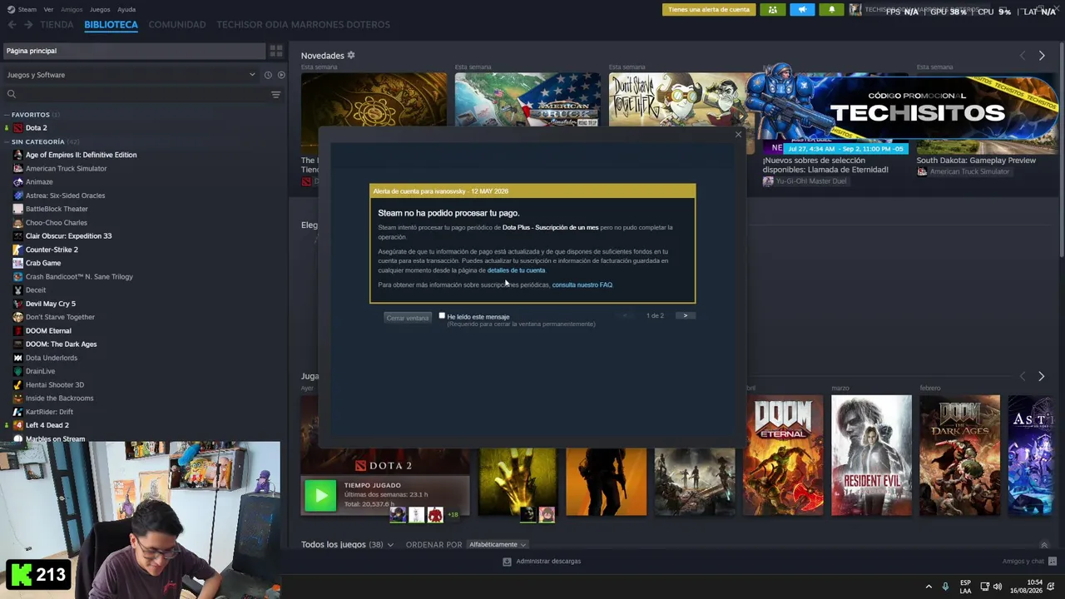The width and height of the screenshot is (1065, 599).
Task: Open the Resident Evil cover thumbnail
Action: click(x=871, y=455)
